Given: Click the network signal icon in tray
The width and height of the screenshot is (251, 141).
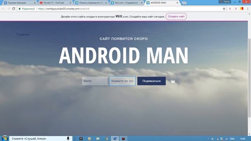Looking at the screenshot, I should point(226,139).
